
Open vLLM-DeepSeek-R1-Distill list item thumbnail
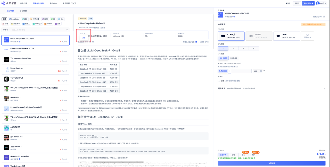pyautogui.click(x=6, y=40)
